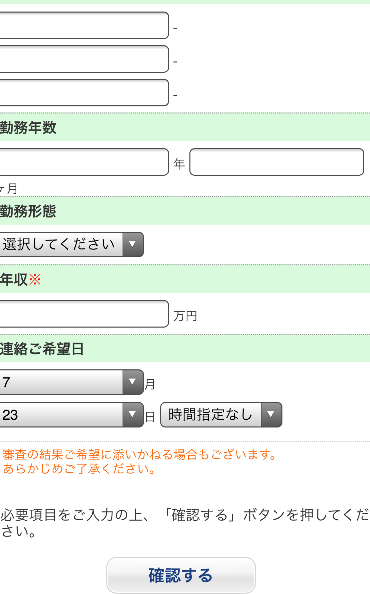Click arrow icon beside day value 23
Screen dimensions: 370x594
133,415
